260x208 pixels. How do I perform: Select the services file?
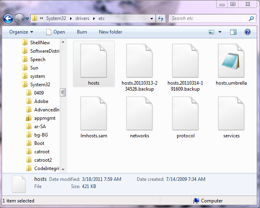231,117
